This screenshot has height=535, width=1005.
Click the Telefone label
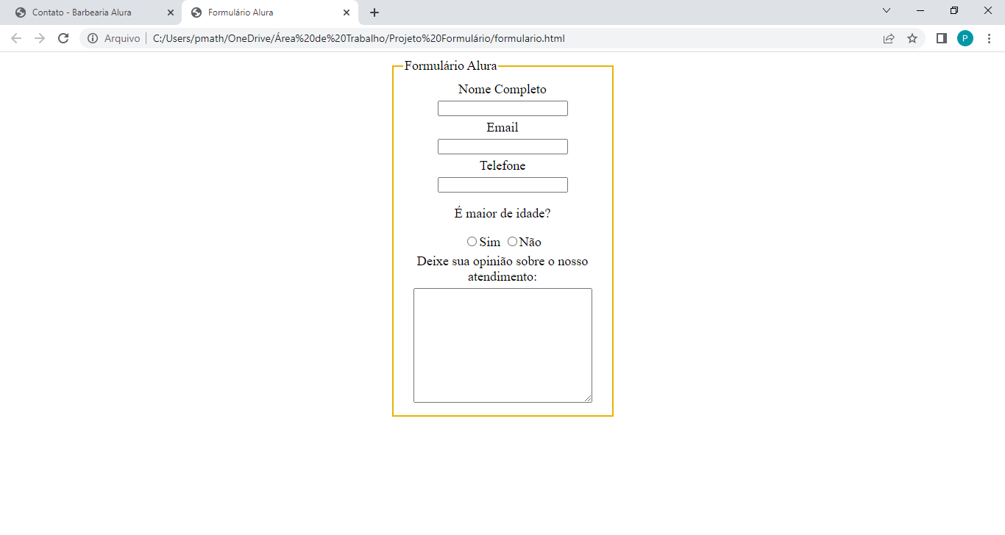pos(502,166)
